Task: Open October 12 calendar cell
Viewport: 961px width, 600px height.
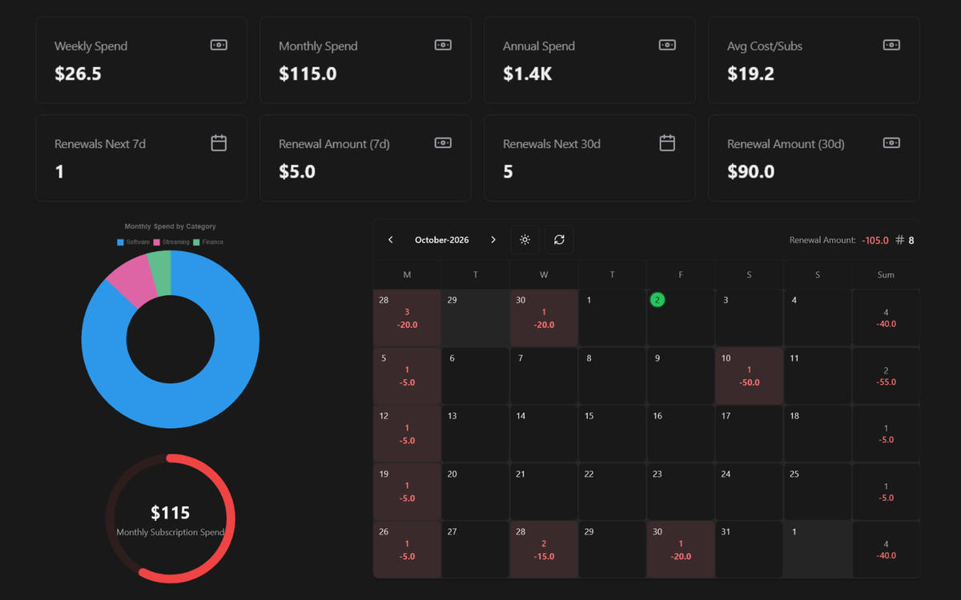Action: coord(407,433)
